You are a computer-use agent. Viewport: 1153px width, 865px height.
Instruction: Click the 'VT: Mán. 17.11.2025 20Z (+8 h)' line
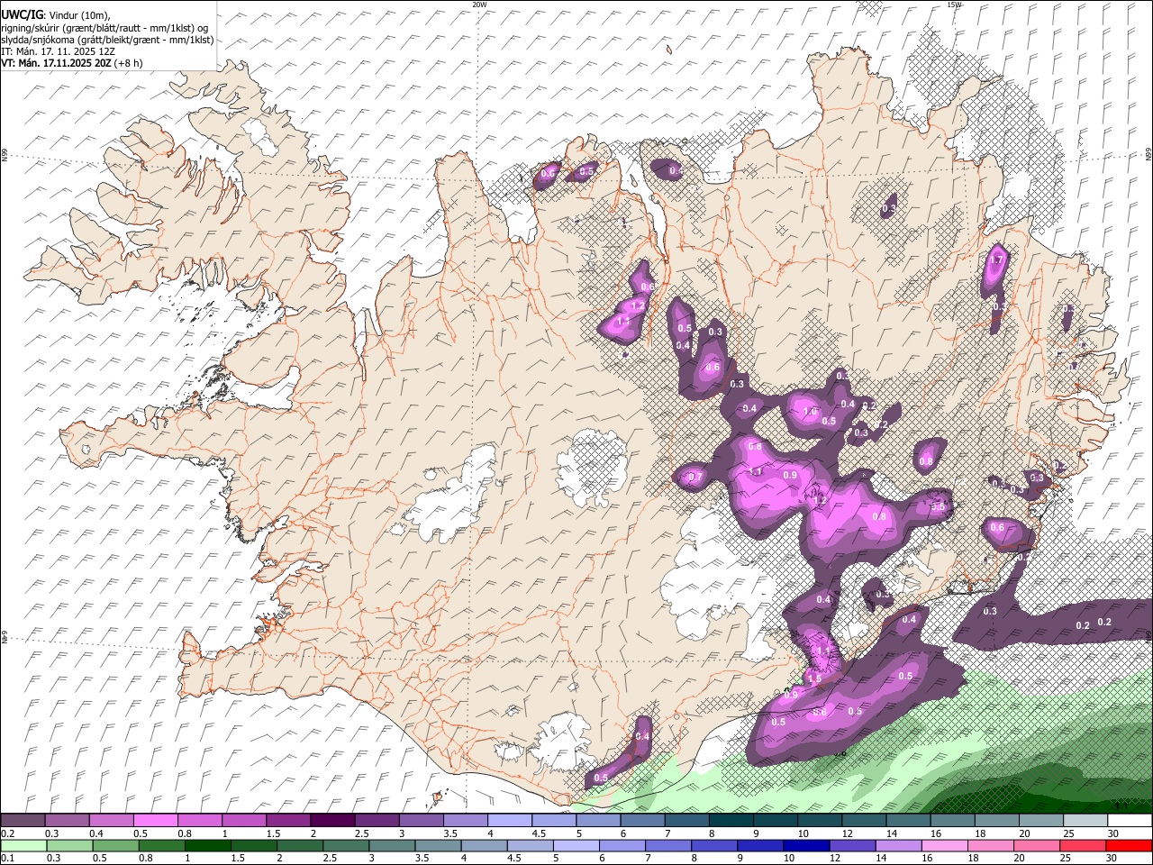click(x=72, y=63)
